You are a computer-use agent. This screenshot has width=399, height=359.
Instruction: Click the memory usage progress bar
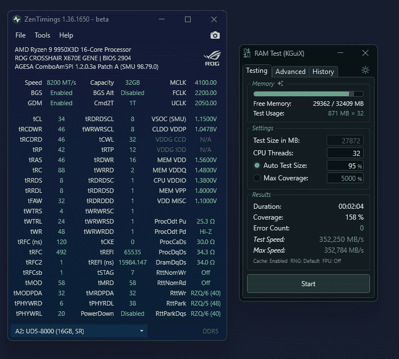[x=308, y=94]
